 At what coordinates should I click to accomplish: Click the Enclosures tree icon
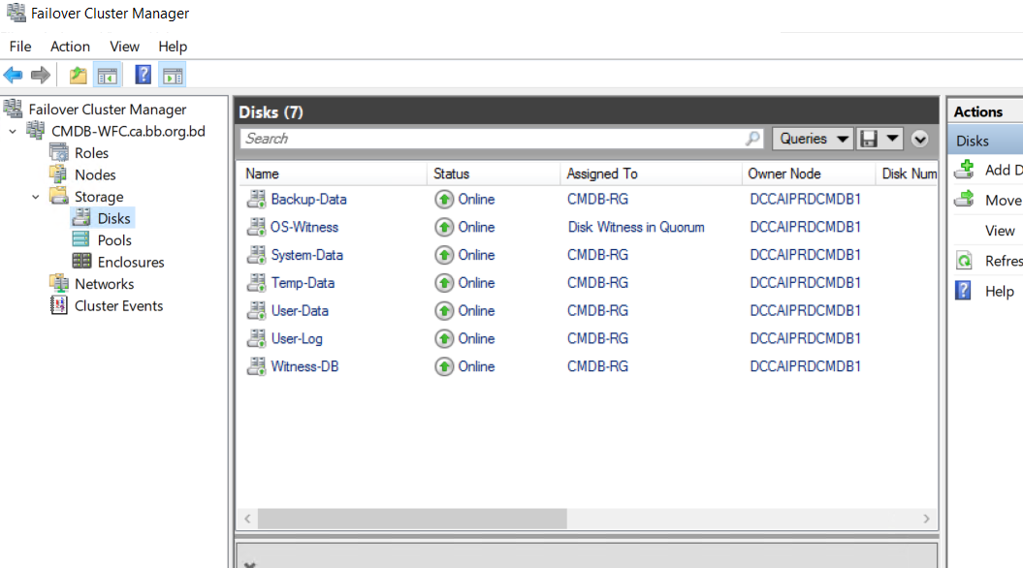point(81,262)
